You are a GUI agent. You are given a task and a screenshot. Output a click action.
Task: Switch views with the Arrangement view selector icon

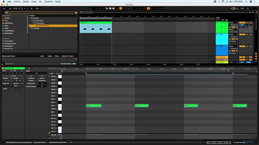(257, 12)
